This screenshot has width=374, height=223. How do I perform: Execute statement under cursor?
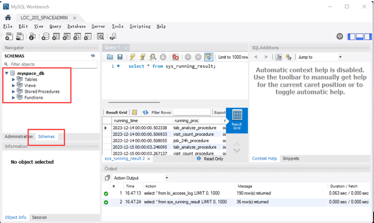(x=143, y=57)
